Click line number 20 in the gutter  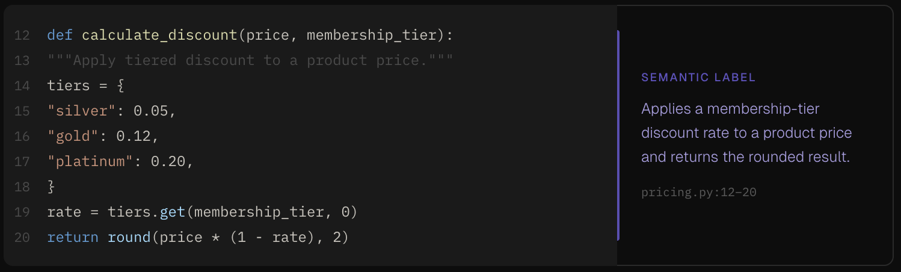pos(22,238)
